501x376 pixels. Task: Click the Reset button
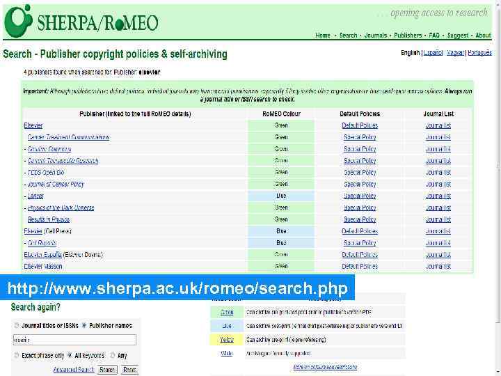pos(129,370)
